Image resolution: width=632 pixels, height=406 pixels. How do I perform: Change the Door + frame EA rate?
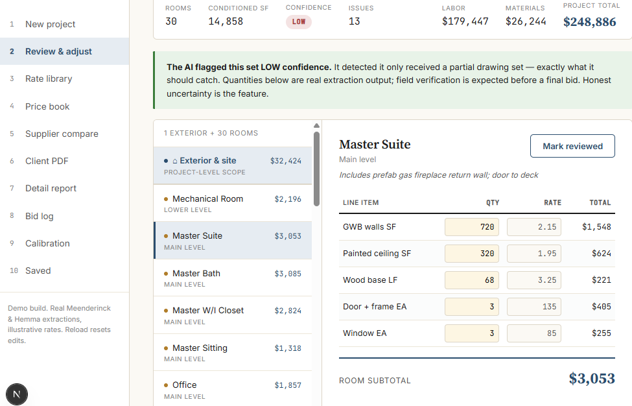coord(533,307)
